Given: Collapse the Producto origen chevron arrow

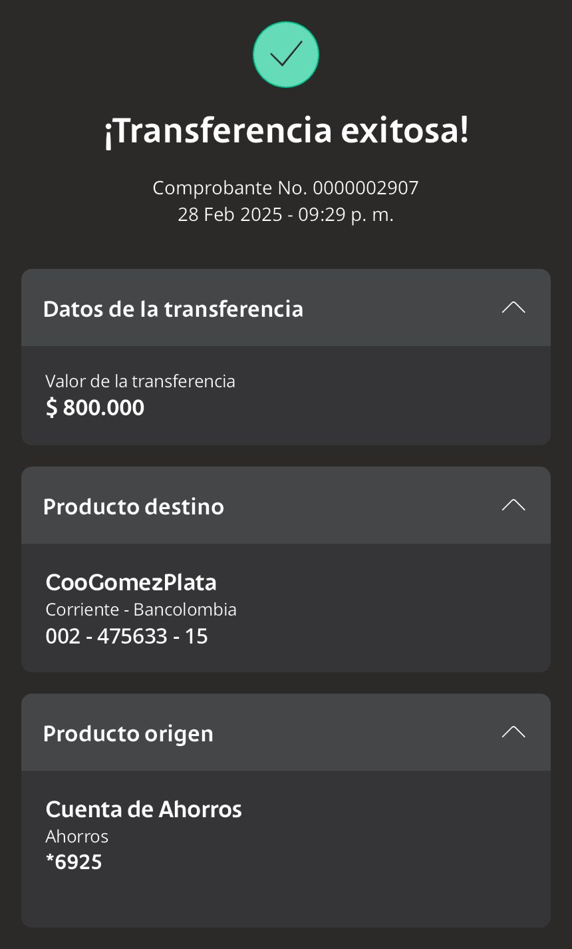Looking at the screenshot, I should pyautogui.click(x=513, y=732).
